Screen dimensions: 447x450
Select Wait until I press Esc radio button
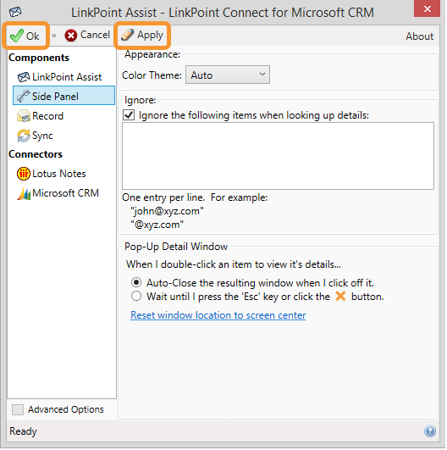pos(136,296)
